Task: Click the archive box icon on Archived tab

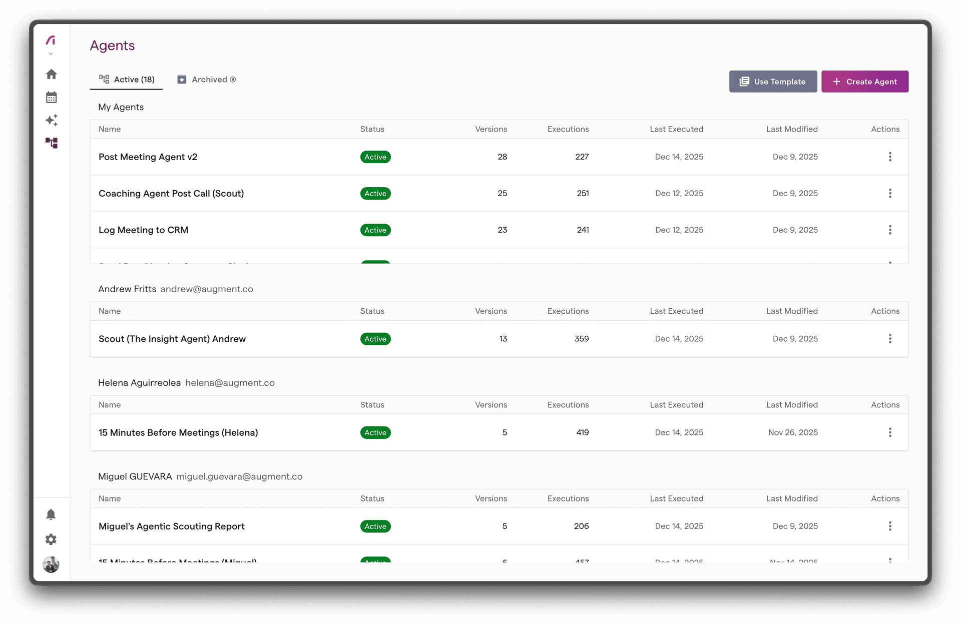Action: pos(182,79)
